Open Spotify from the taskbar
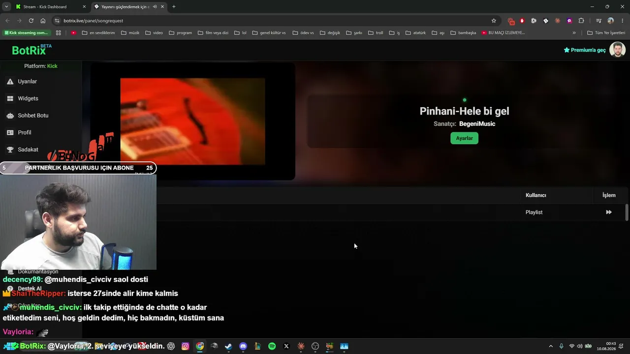Viewport: 630px width, 354px height. click(272, 346)
